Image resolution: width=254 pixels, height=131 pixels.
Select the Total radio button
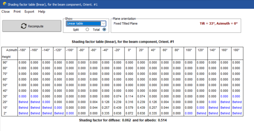point(104,30)
